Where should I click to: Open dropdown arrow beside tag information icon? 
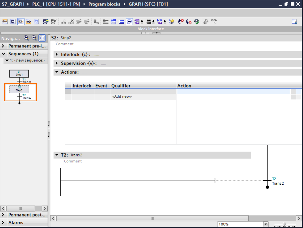tap(153, 22)
